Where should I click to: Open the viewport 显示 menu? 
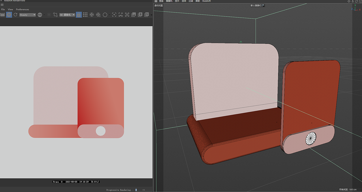[x=177, y=1]
